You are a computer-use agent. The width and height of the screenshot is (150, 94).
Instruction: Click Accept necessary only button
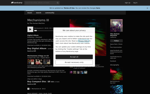pos(74,62)
